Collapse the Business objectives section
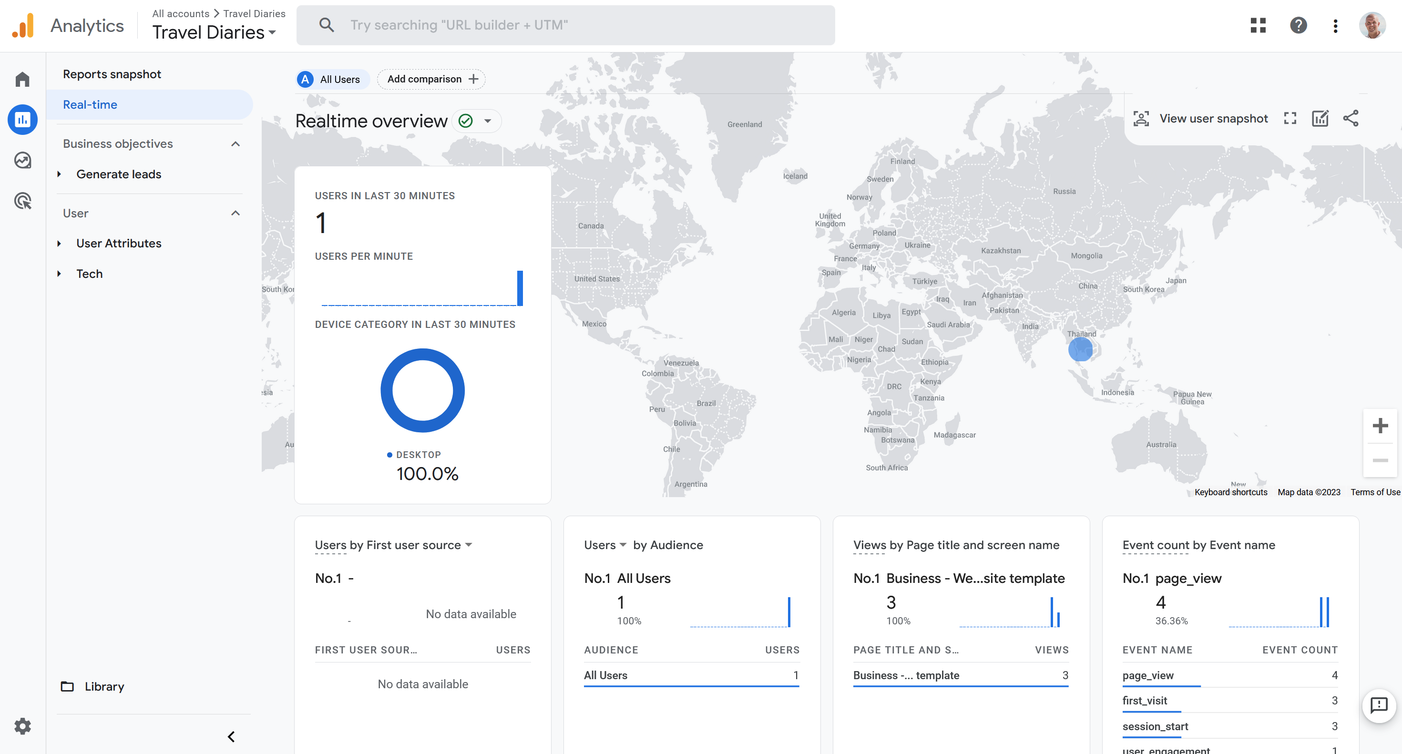1402x754 pixels. point(235,143)
